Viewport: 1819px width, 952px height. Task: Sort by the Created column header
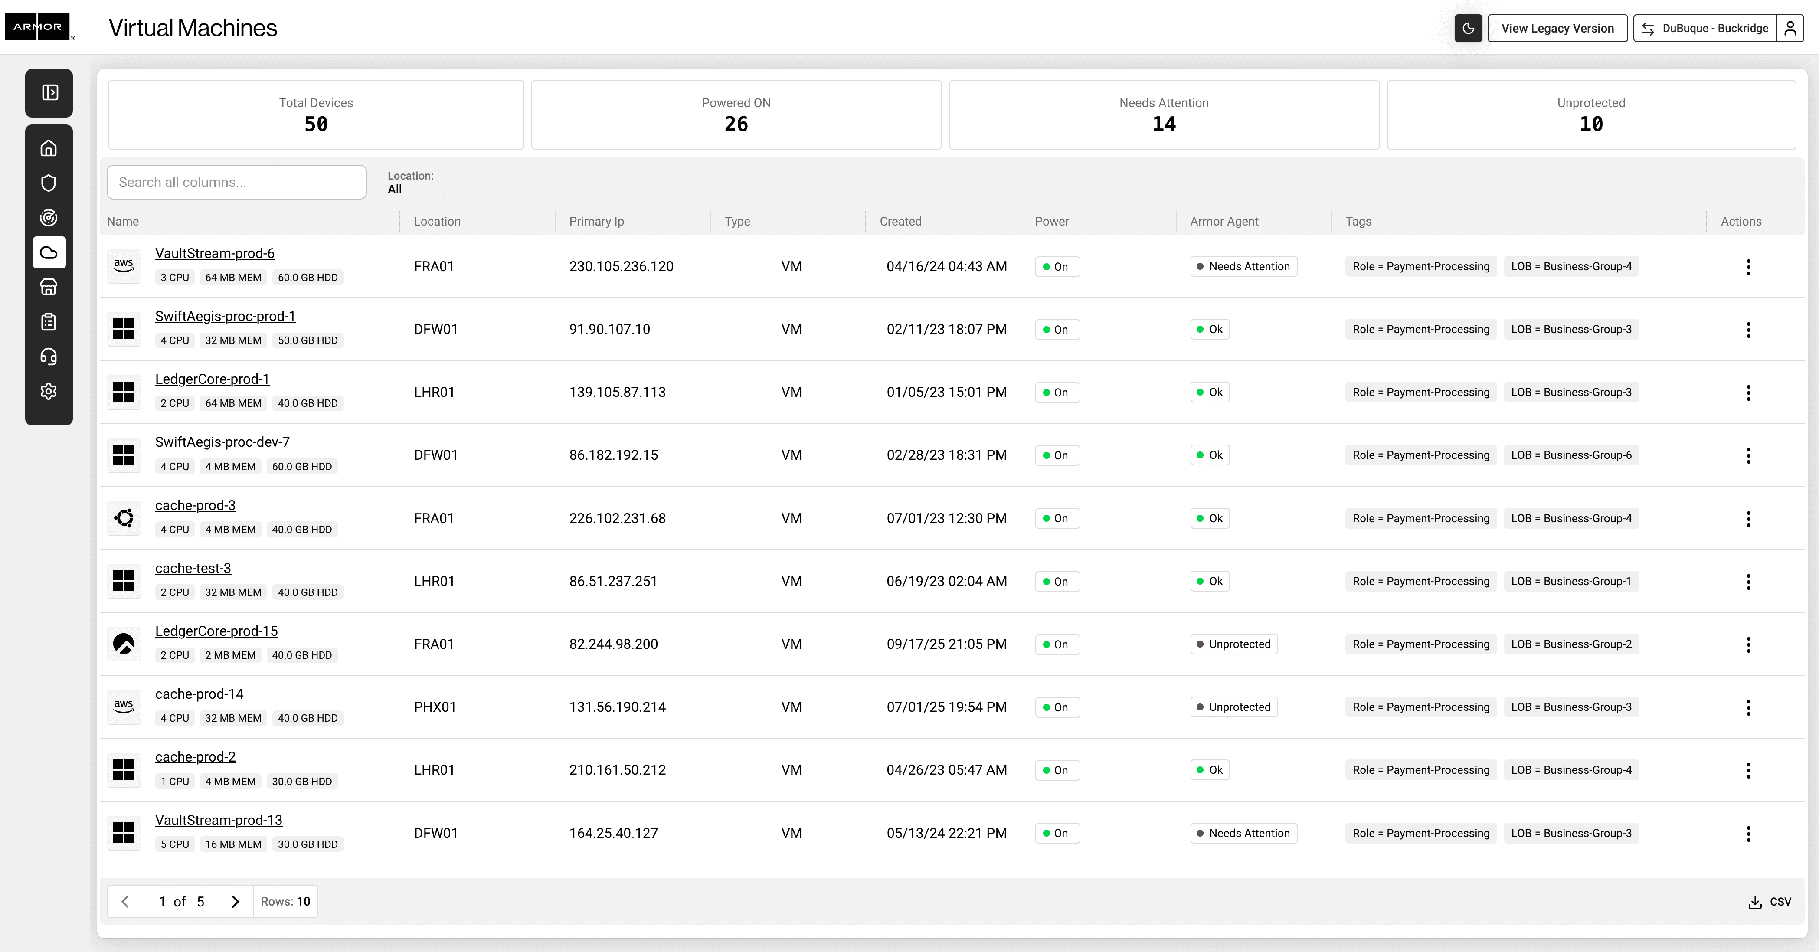[900, 221]
